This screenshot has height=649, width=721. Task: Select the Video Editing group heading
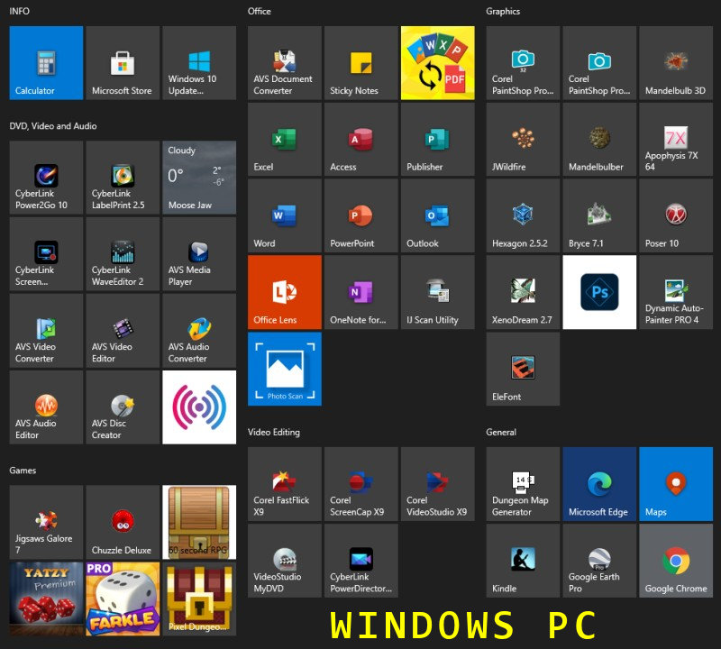[x=274, y=433]
